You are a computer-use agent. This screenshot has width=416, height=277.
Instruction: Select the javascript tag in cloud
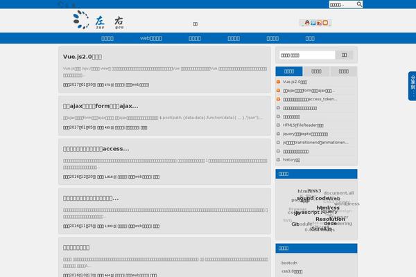click(x=307, y=213)
